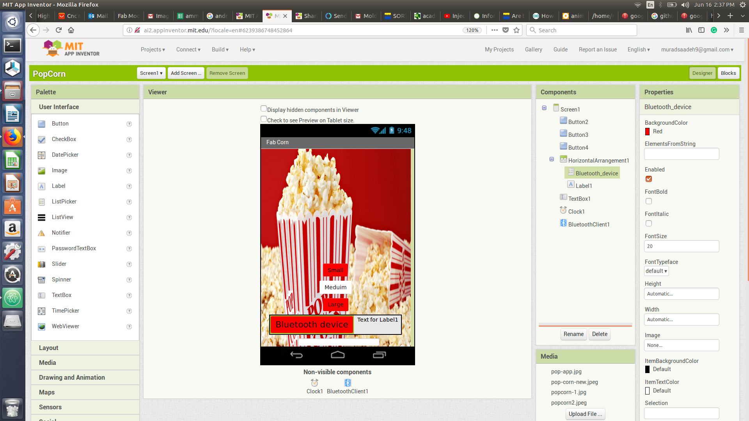This screenshot has height=421, width=749.
Task: Open the English language dropdown
Action: [x=639, y=50]
